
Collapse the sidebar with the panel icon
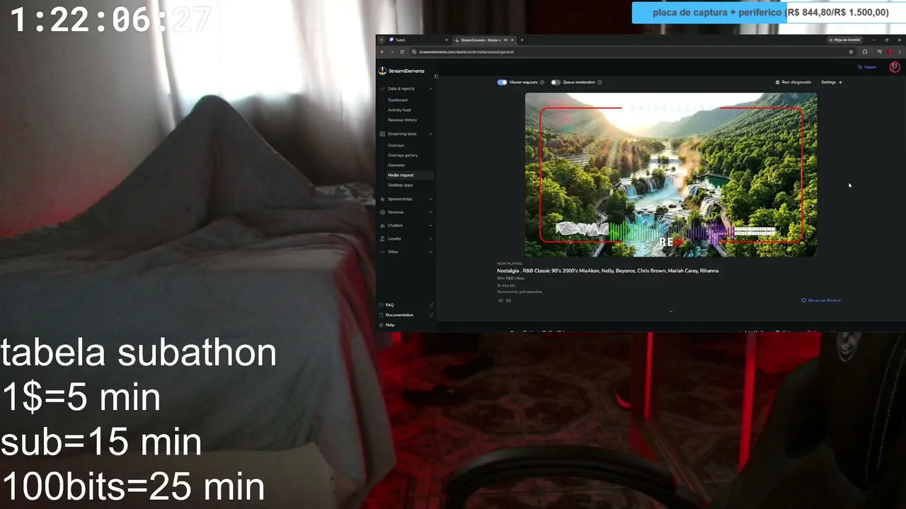coord(436,76)
